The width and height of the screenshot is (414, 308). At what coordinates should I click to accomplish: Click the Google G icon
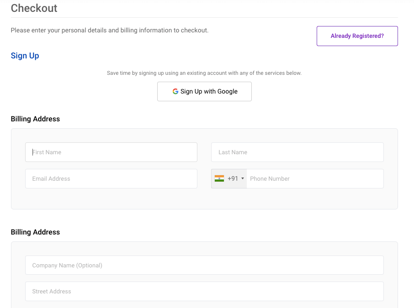(x=175, y=91)
